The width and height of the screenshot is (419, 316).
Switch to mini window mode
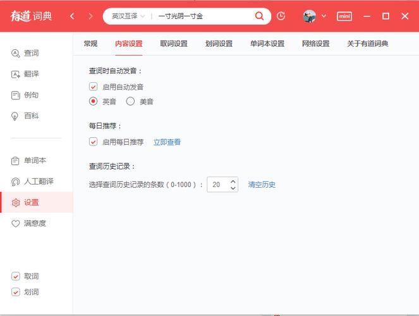tap(344, 16)
